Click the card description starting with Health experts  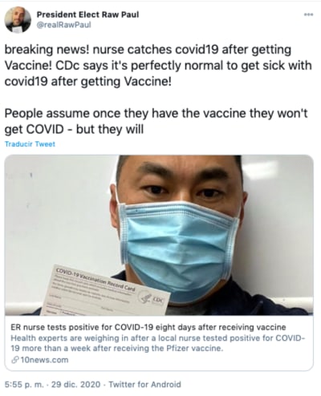click(157, 343)
